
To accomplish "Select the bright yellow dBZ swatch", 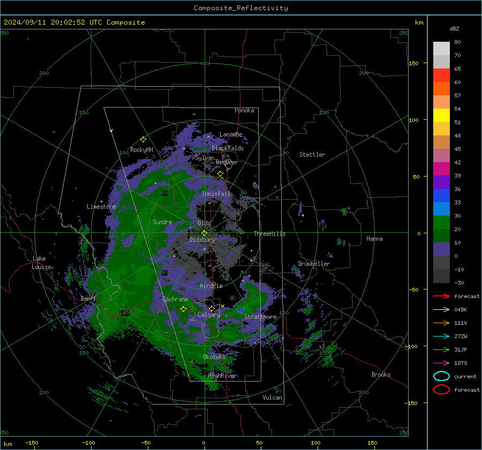I will 441,116.
